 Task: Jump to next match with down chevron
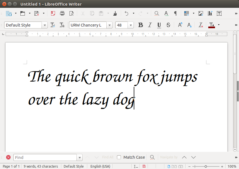click(193, 157)
